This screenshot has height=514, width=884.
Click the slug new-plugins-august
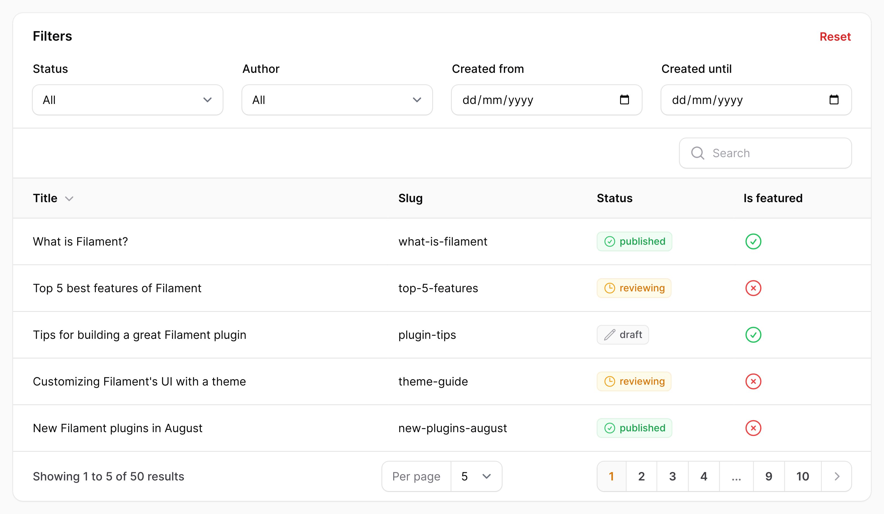tap(453, 428)
